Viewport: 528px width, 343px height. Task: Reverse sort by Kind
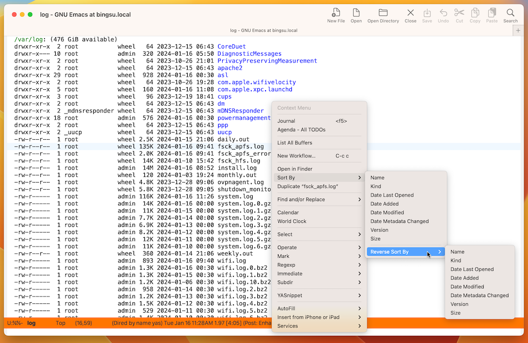pos(480,260)
